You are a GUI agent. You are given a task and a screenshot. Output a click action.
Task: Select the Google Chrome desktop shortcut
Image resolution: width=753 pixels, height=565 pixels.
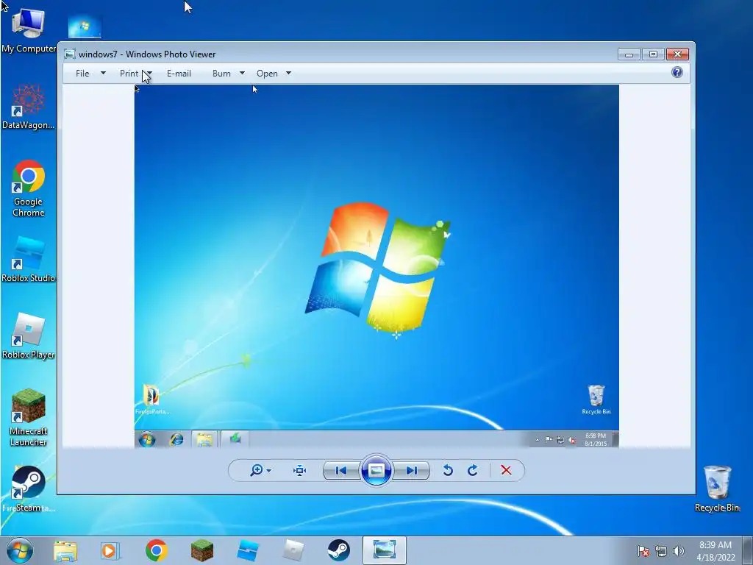click(x=29, y=188)
